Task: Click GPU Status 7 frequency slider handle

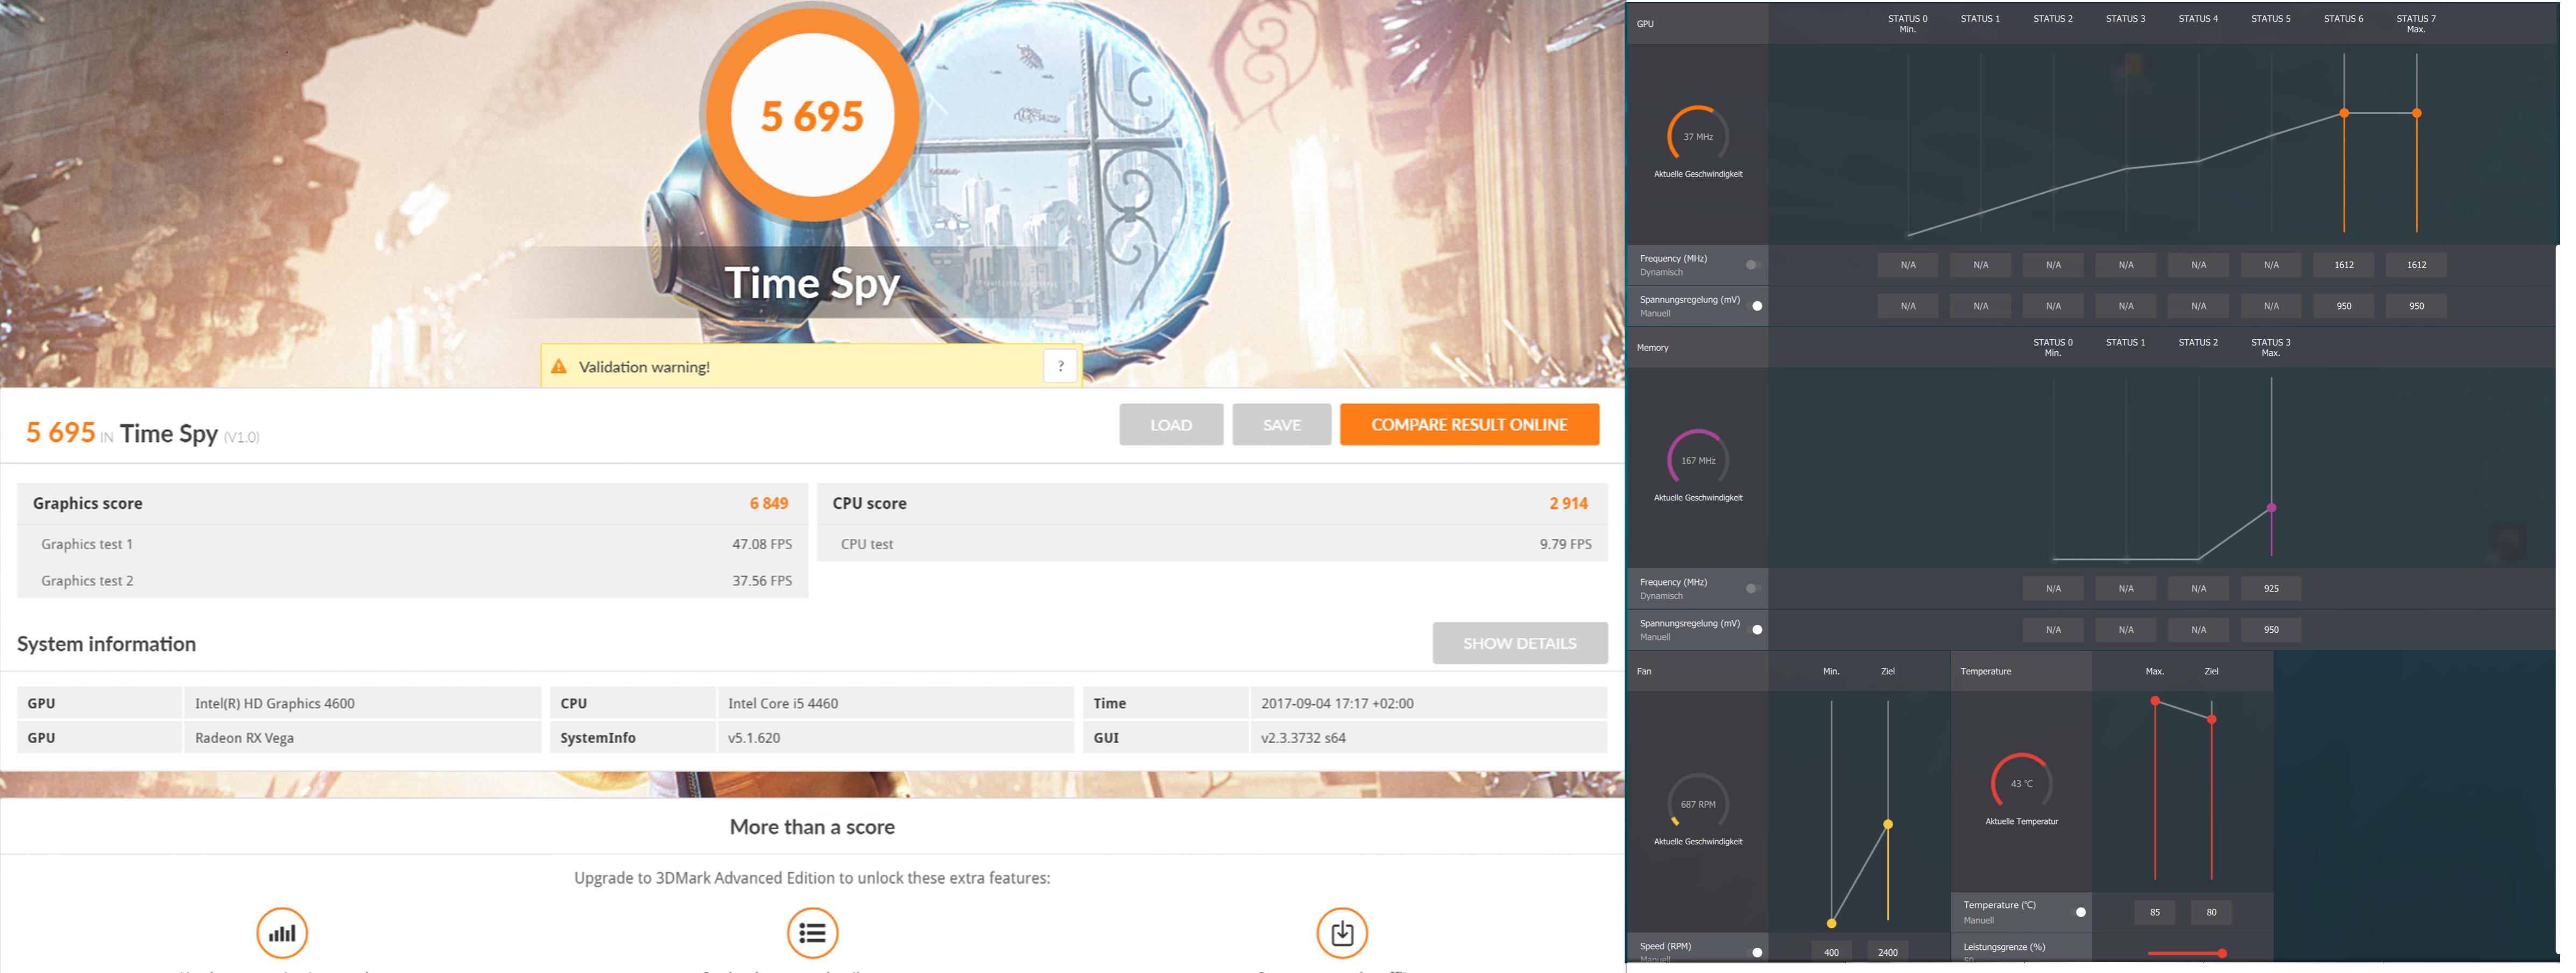Action: [2416, 113]
